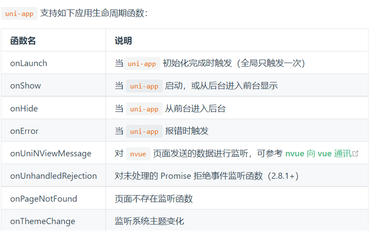Select the onPageNotFound function name
This screenshot has width=369, height=231.
point(43,199)
